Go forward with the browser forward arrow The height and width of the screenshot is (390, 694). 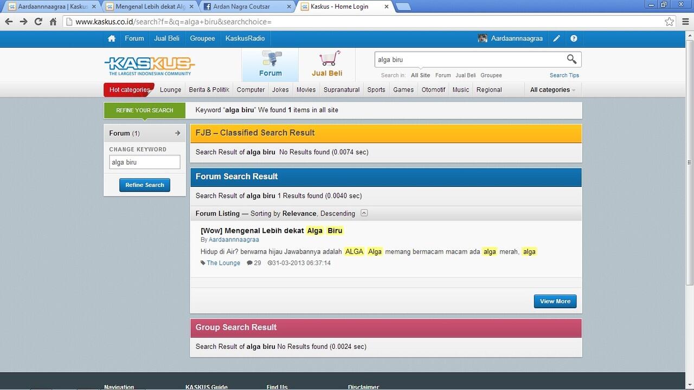[x=23, y=22]
